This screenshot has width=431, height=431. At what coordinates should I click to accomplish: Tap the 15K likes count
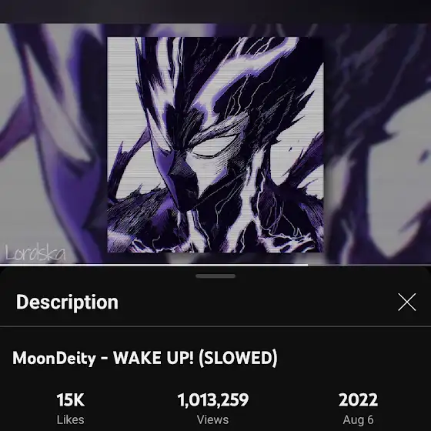point(70,399)
